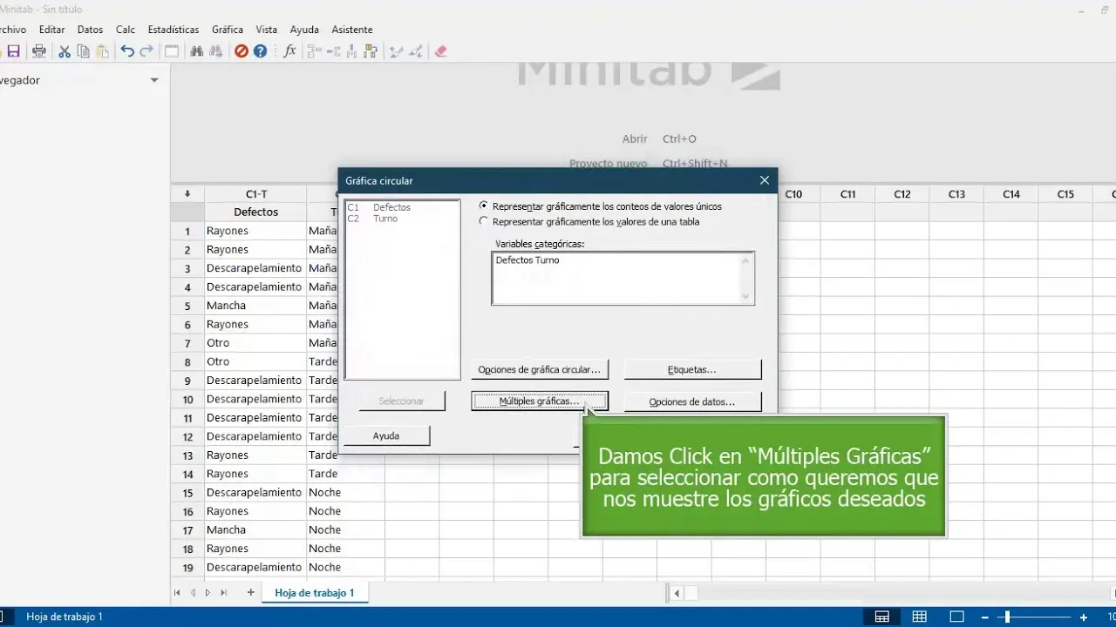
Task: Redo the last undone action
Action: coord(146,51)
